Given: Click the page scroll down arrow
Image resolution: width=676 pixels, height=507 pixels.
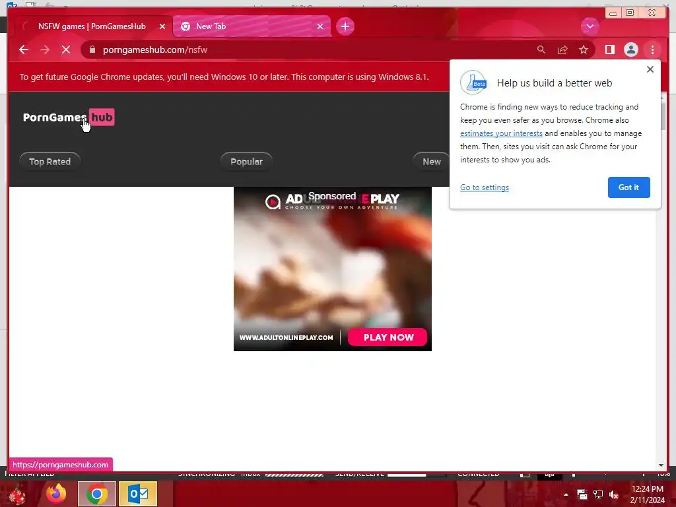Looking at the screenshot, I should tap(661, 465).
